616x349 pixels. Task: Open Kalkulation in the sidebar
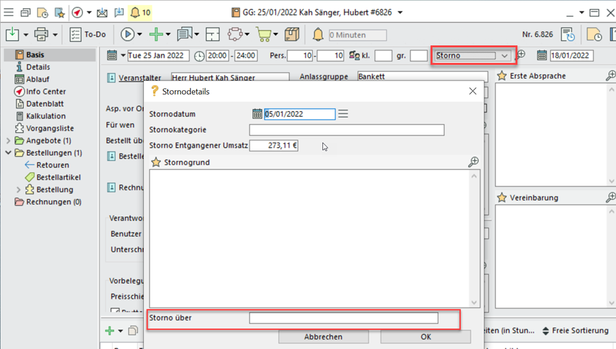click(x=45, y=116)
